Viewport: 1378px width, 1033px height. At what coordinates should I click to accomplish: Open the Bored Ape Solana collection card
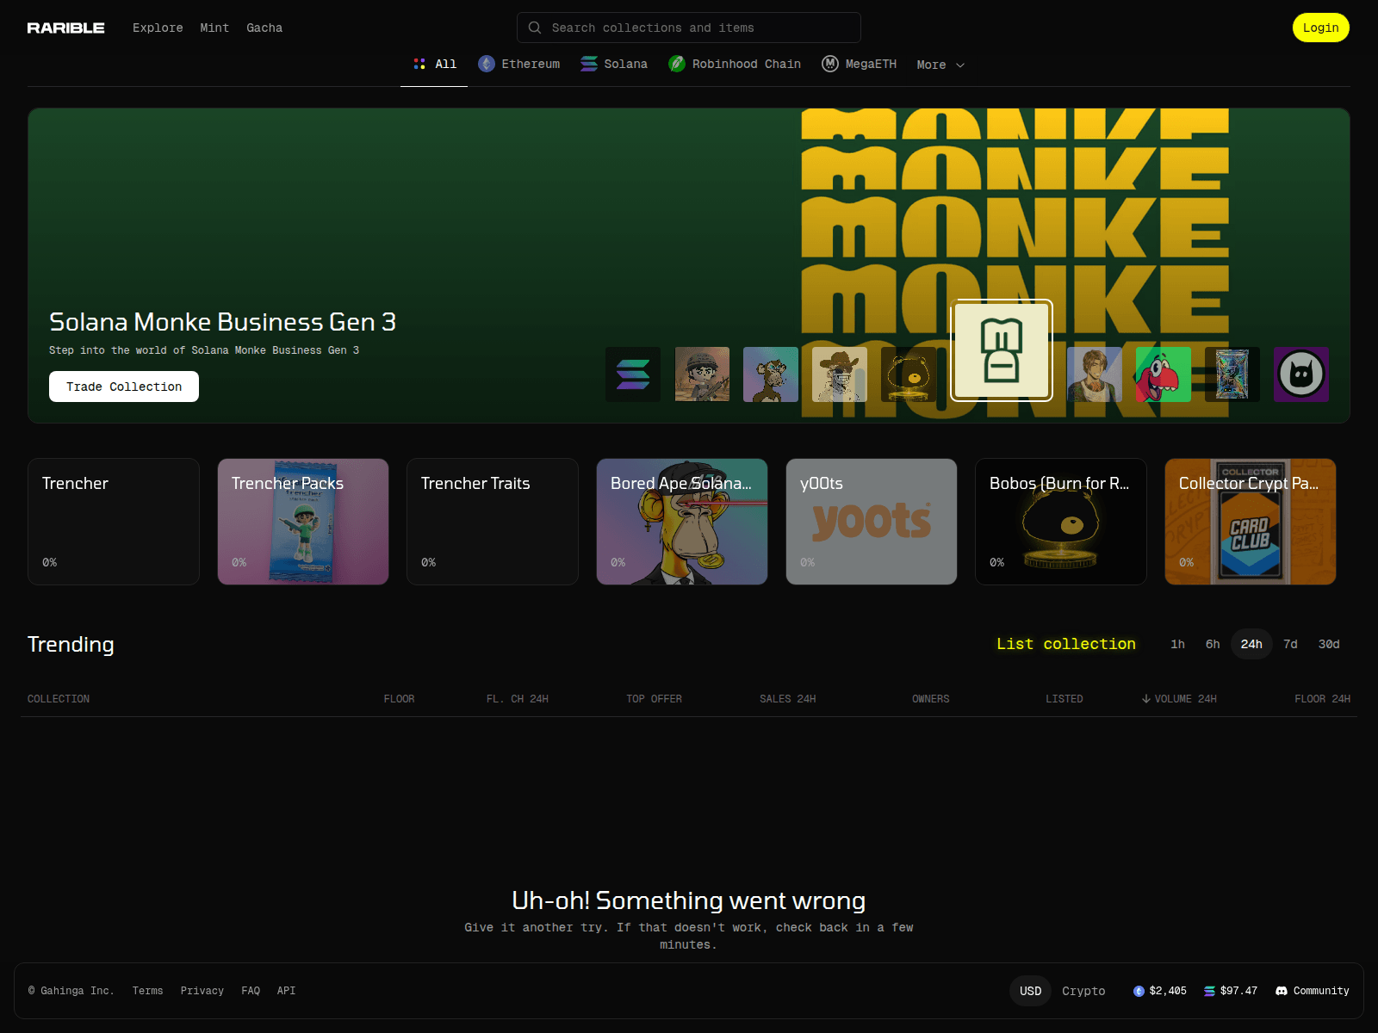pyautogui.click(x=682, y=522)
